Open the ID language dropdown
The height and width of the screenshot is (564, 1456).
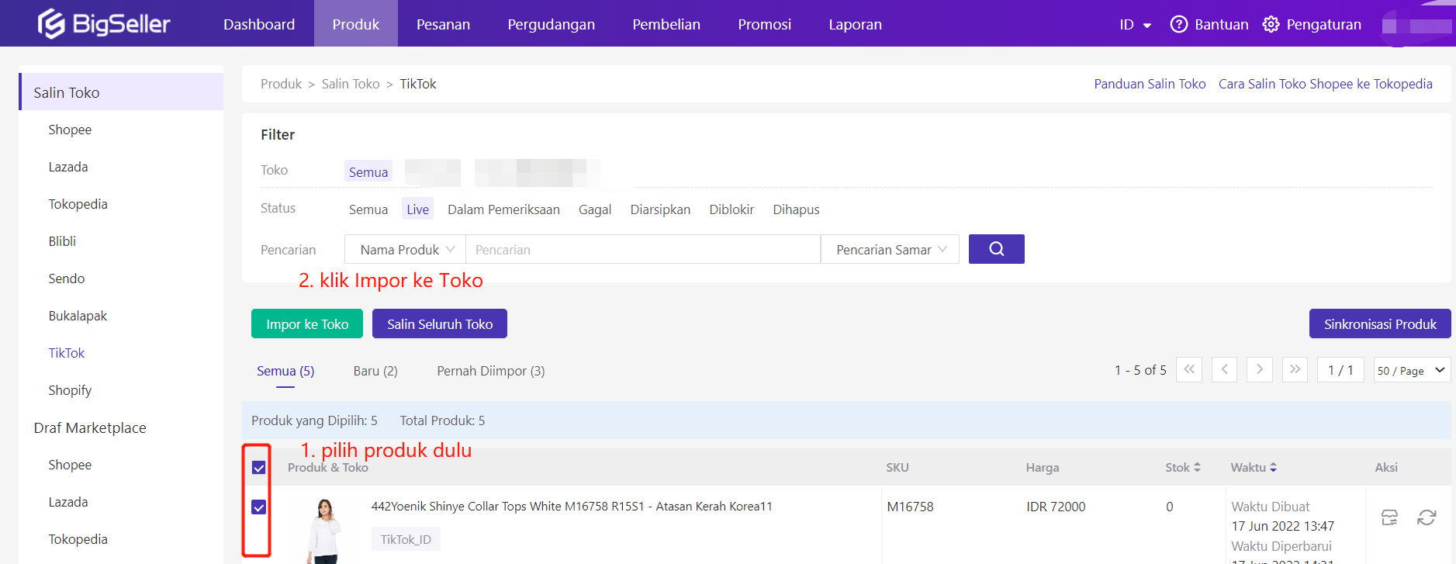[1135, 25]
